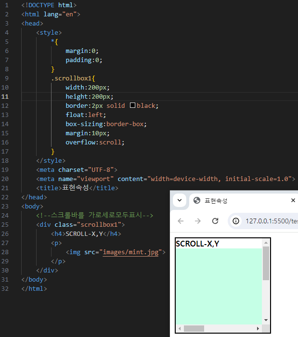Screen dimensions: 298x337
Task: Click the h4 SCROLL-X,Y code line
Action: [86, 233]
